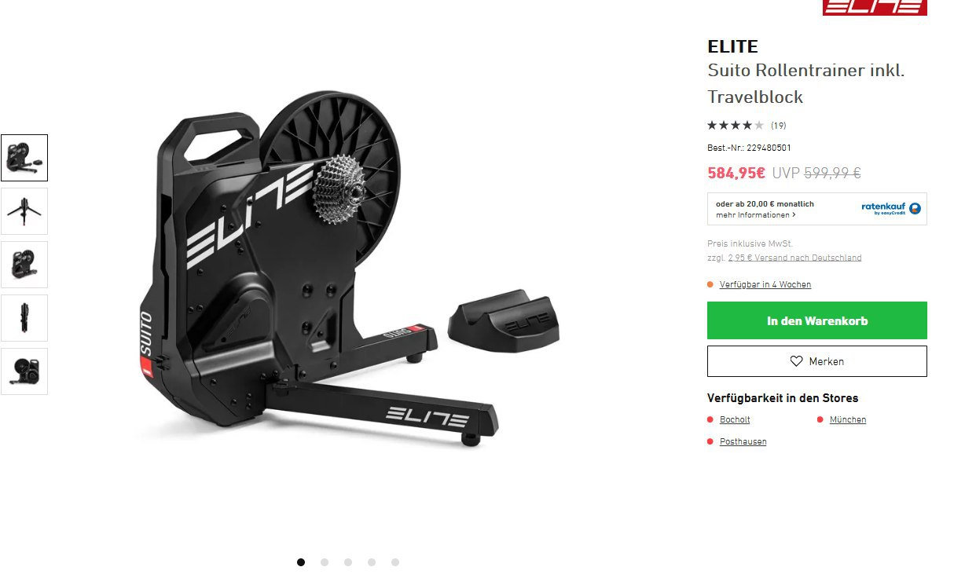Select the second thumbnail showing folded trainer
This screenshot has height=578, width=965.
coord(24,211)
